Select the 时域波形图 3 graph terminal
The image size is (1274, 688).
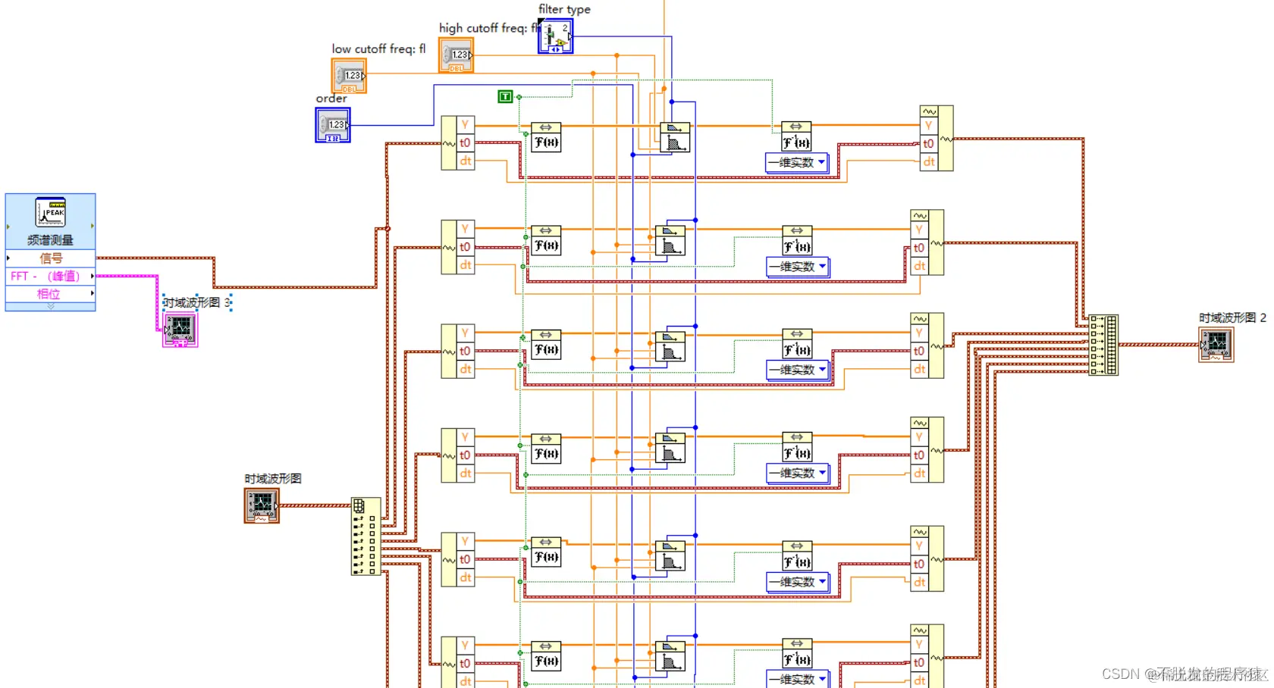click(180, 330)
